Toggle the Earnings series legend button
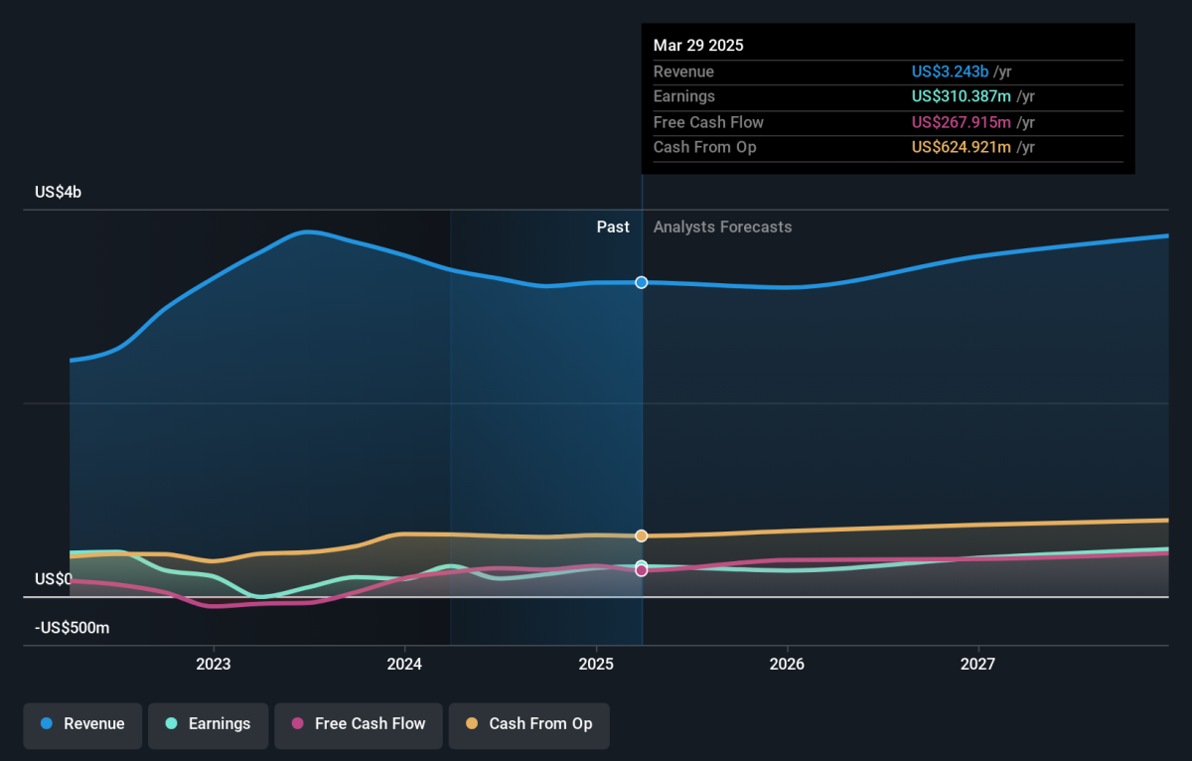The height and width of the screenshot is (761, 1192). 208,724
